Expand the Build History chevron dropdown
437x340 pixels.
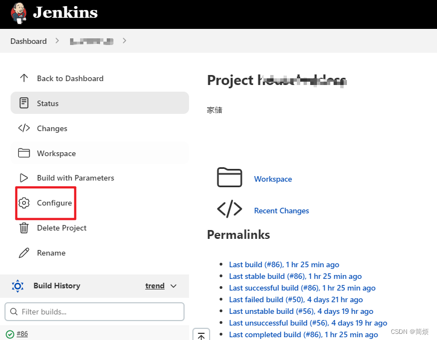coord(173,286)
